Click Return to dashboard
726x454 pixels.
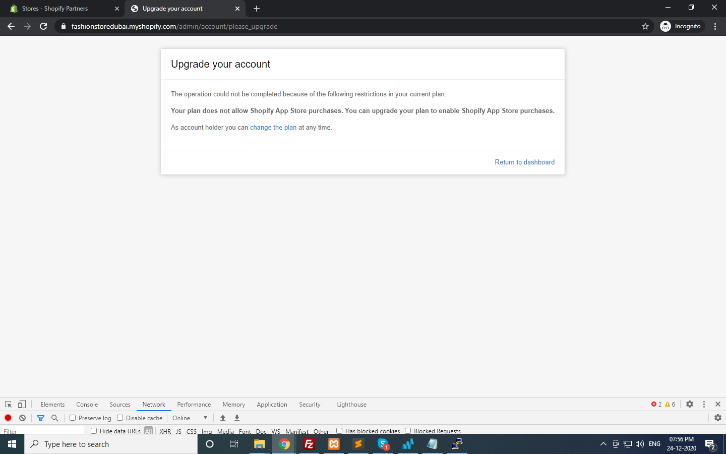point(524,162)
